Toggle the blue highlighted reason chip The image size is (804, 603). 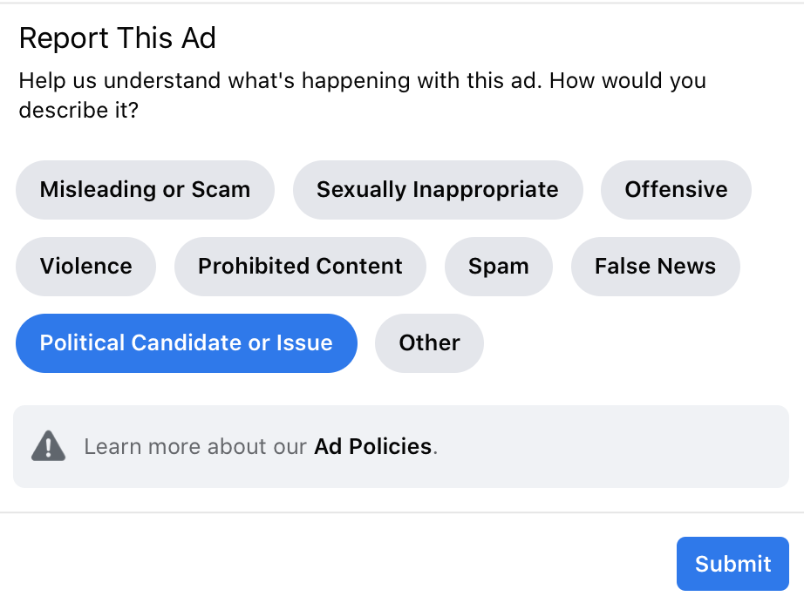click(x=186, y=343)
